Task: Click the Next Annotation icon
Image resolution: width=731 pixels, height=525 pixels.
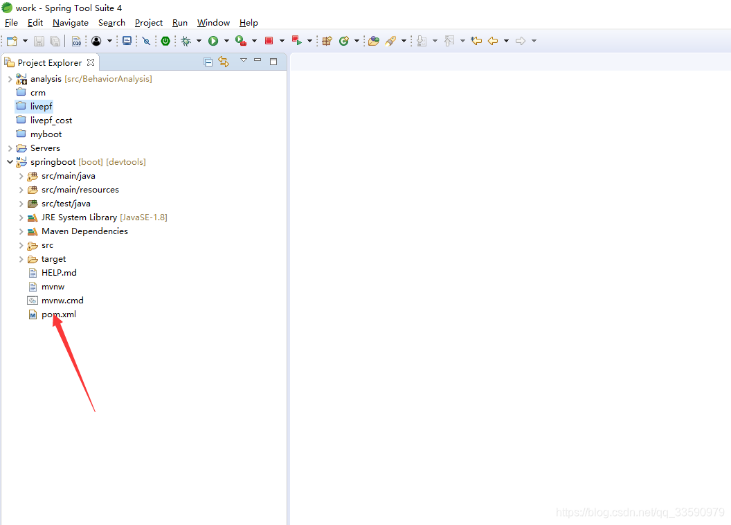Action: 422,41
